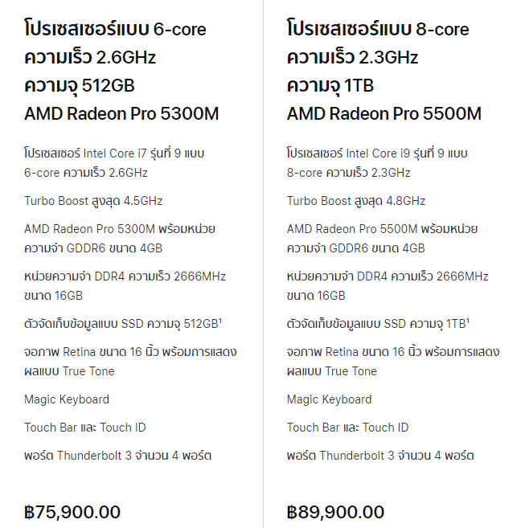Click the 1TB capacity heading
525x528 pixels.
(330, 85)
